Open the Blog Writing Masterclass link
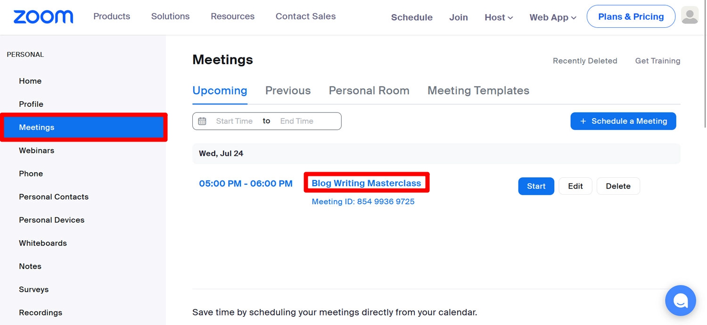707x325 pixels. click(366, 183)
